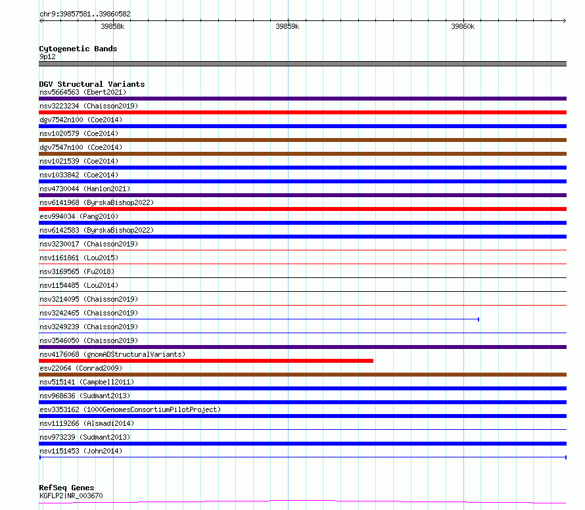
Task: Open the nsv1021539 (Coe2014) variant label
Action: [x=79, y=161]
